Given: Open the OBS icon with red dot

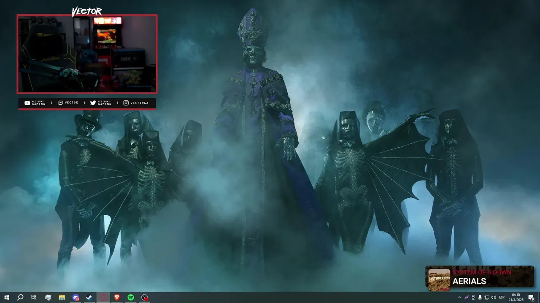Looking at the screenshot, I should [x=145, y=298].
